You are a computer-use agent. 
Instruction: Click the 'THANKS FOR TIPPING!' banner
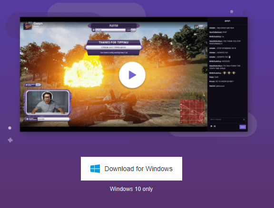click(114, 42)
